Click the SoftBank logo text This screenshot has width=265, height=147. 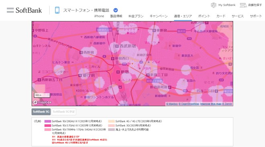[29, 10]
